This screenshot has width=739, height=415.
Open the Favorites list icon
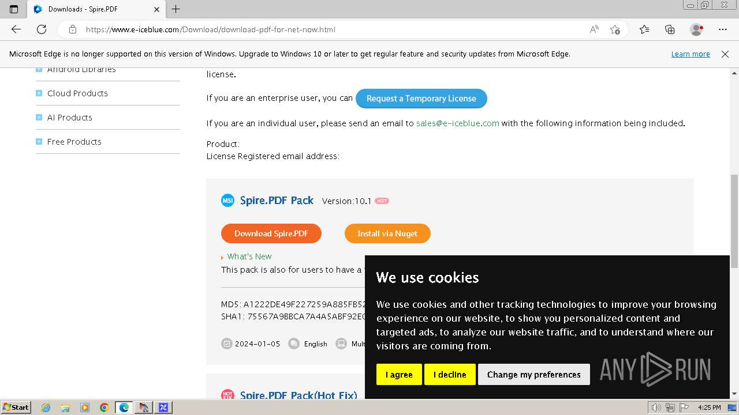644,29
